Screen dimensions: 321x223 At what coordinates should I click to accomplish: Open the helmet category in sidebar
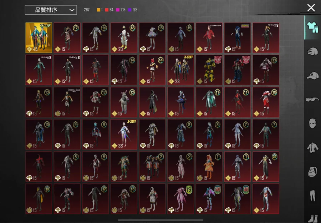(312, 51)
